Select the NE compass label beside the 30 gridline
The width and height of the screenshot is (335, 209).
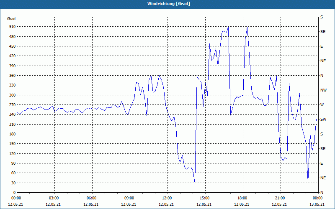323,178
